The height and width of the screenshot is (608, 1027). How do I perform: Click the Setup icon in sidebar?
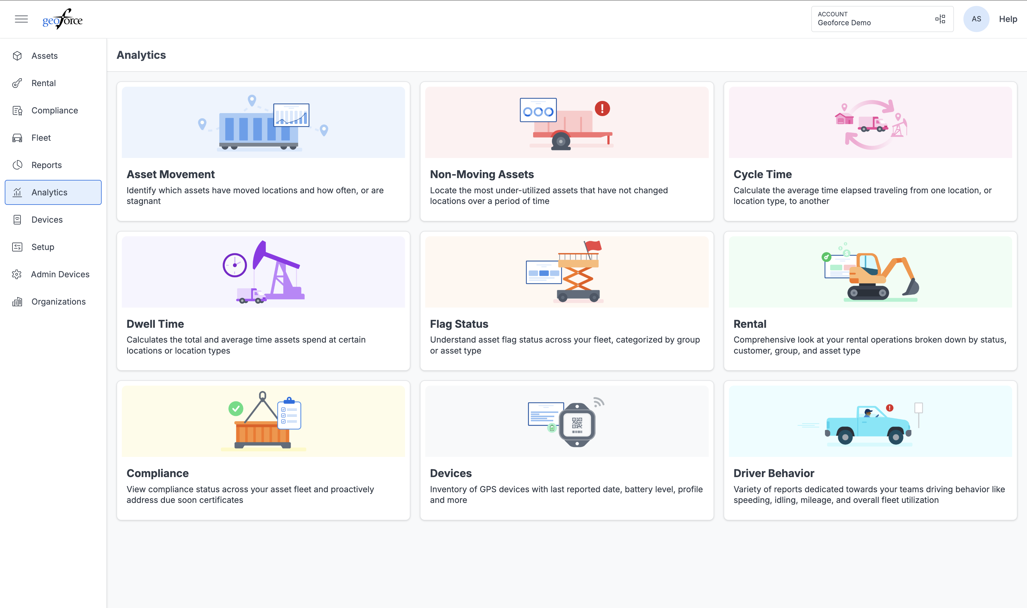coord(17,247)
